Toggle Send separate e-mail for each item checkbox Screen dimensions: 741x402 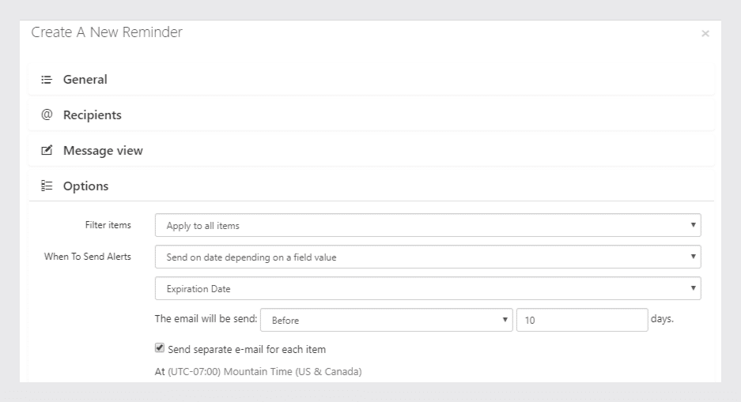tap(160, 348)
